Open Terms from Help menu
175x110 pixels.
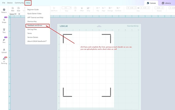[30, 33]
